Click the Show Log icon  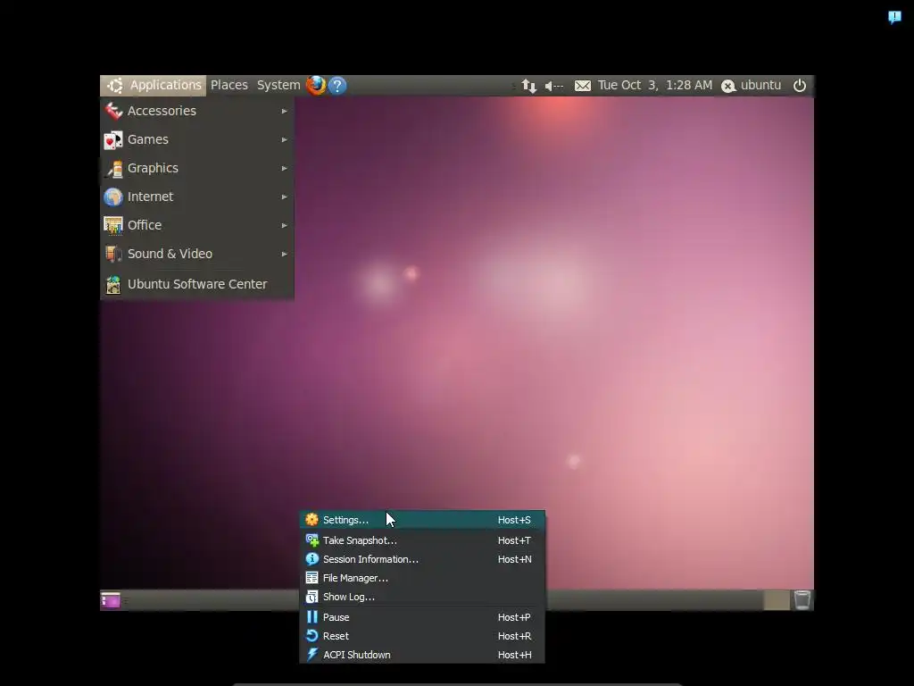pos(312,596)
